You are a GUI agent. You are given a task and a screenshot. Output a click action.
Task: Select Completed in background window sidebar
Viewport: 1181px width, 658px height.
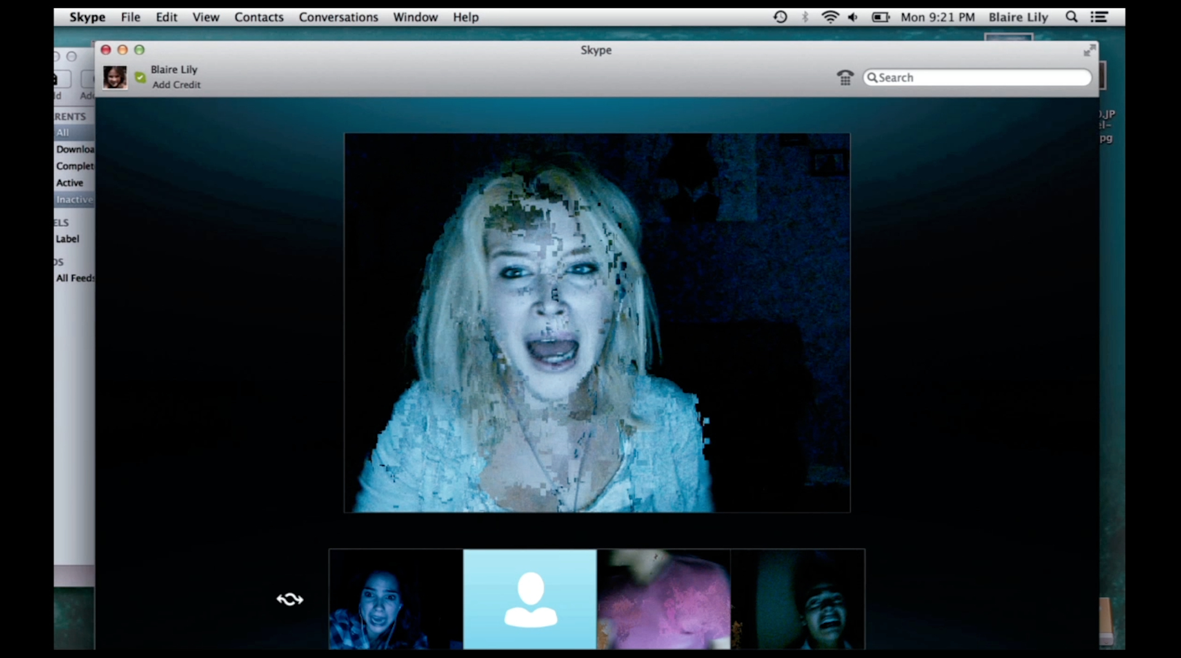click(x=74, y=166)
